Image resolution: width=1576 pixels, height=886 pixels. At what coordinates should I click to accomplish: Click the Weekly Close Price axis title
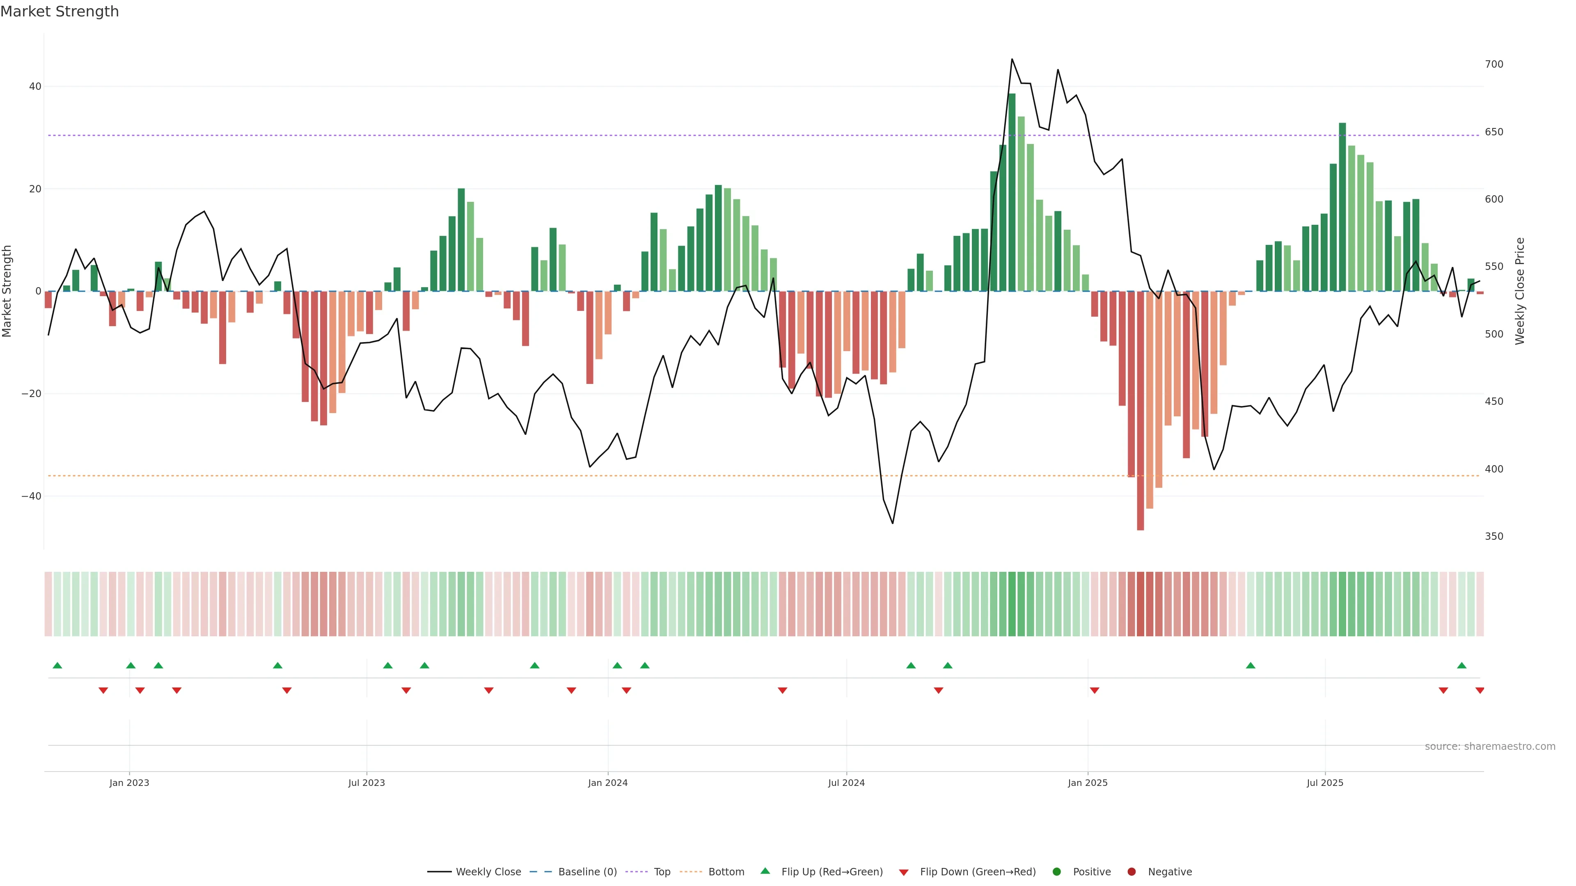(1520, 291)
